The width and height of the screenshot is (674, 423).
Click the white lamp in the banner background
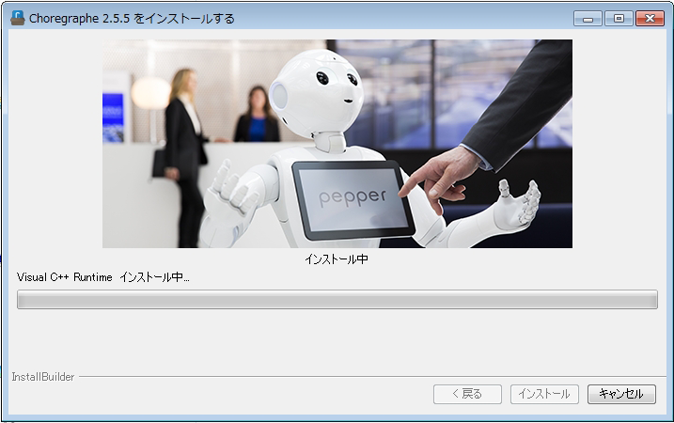click(150, 92)
